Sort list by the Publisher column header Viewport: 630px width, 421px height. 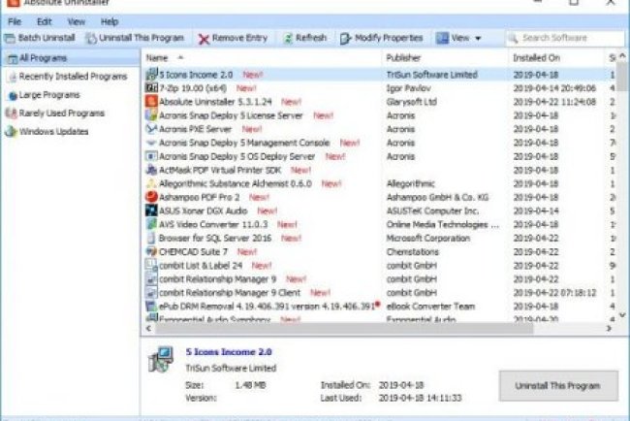[403, 58]
